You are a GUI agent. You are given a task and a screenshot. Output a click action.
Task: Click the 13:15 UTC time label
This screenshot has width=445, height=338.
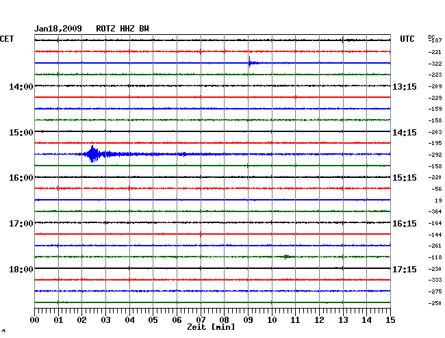click(405, 87)
